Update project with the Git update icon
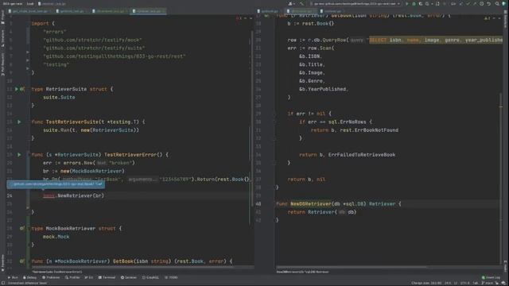The image size is (509, 286). [x=461, y=3]
